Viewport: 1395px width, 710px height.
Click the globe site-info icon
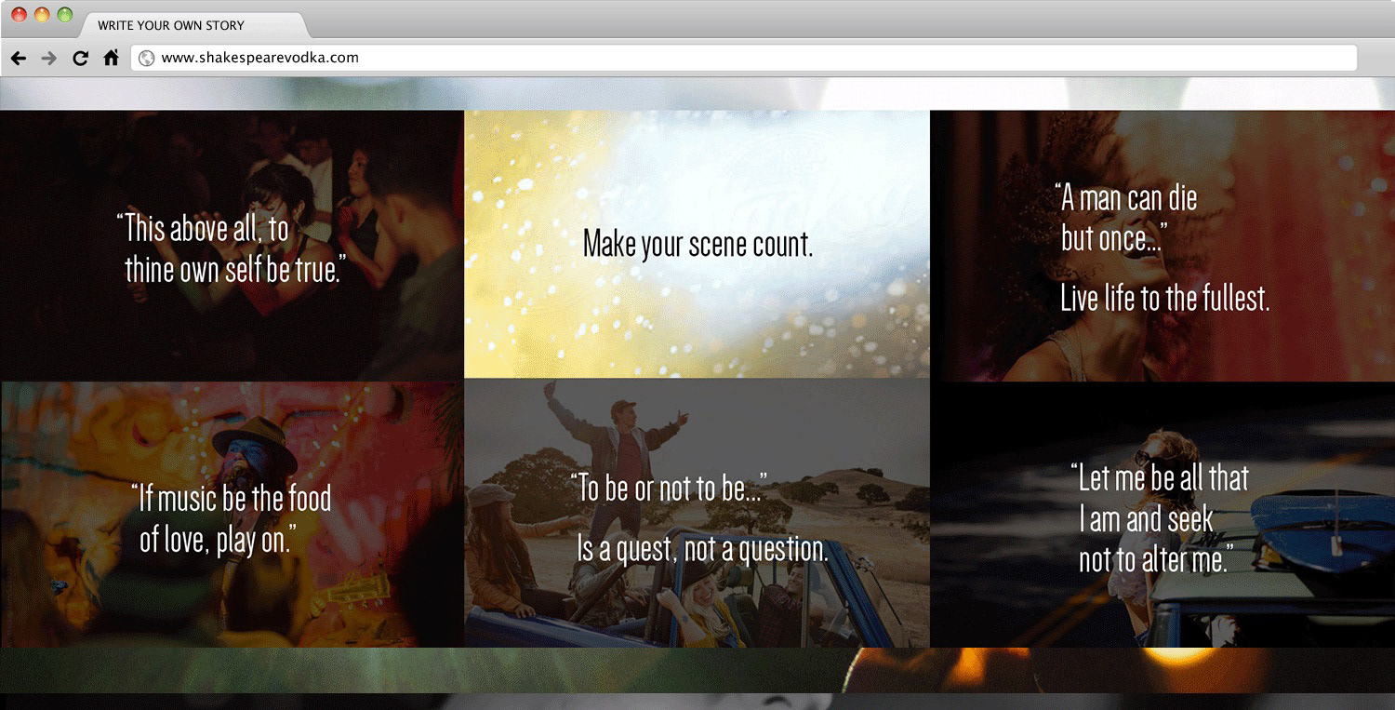146,58
